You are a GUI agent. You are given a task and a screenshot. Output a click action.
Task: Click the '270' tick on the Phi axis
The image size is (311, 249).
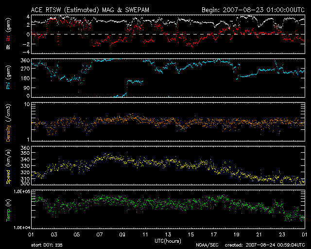click(25, 69)
